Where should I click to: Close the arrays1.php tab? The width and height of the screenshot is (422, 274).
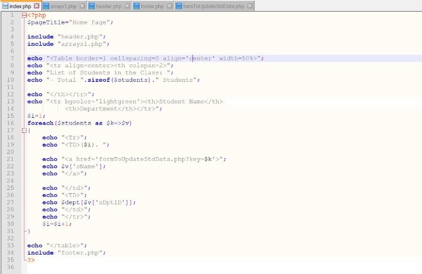pyautogui.click(x=82, y=6)
